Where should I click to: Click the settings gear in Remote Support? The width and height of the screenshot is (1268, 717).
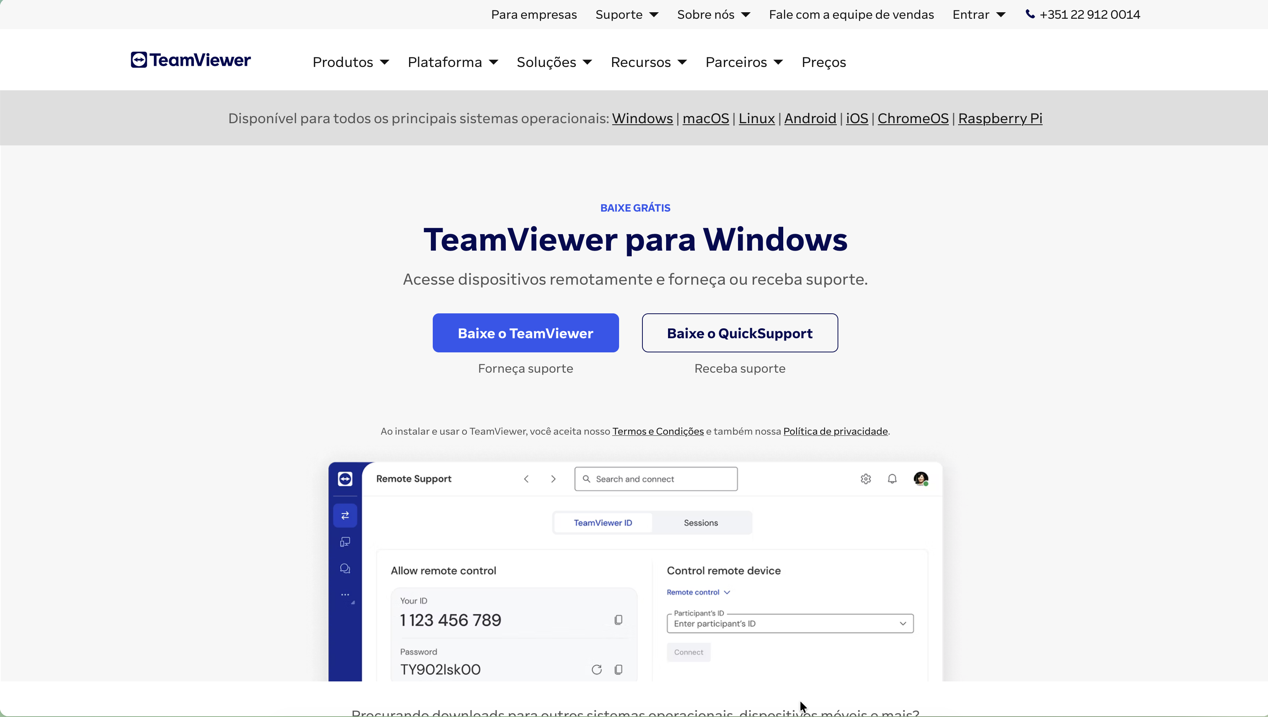click(866, 479)
